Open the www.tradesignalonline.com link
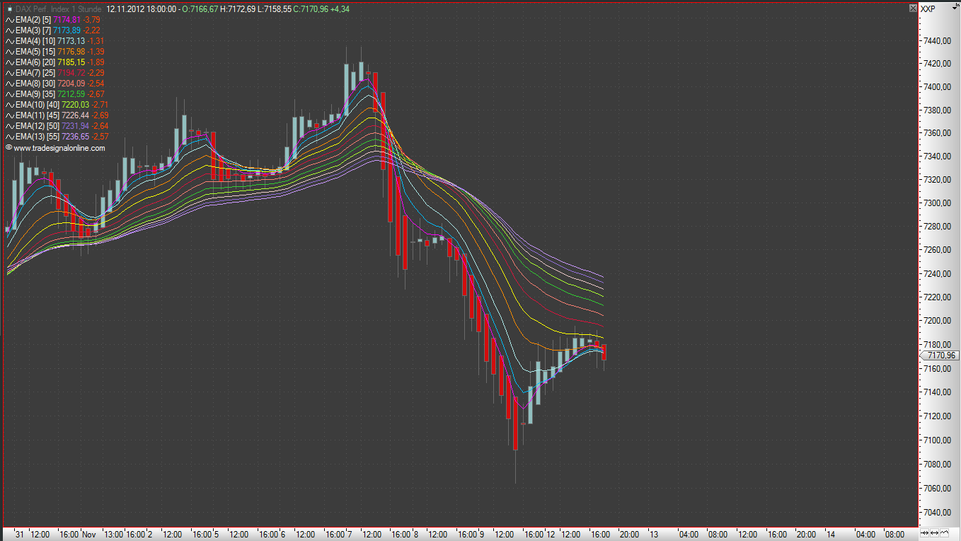Viewport: 961px width, 541px height. pos(59,148)
